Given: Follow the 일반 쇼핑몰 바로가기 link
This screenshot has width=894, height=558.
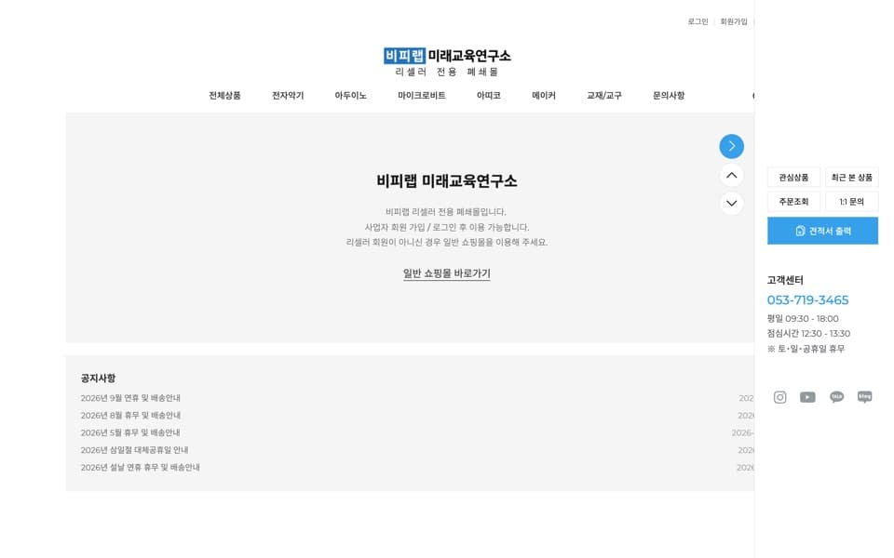Looking at the screenshot, I should click(447, 273).
